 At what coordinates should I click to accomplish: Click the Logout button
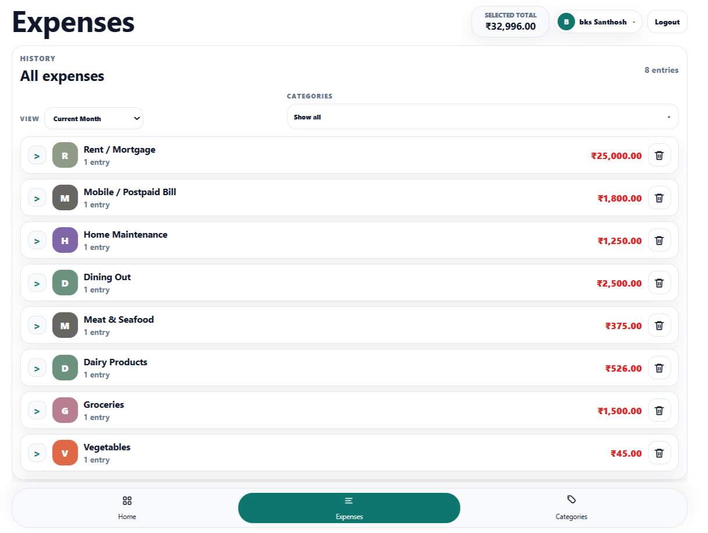click(x=667, y=22)
